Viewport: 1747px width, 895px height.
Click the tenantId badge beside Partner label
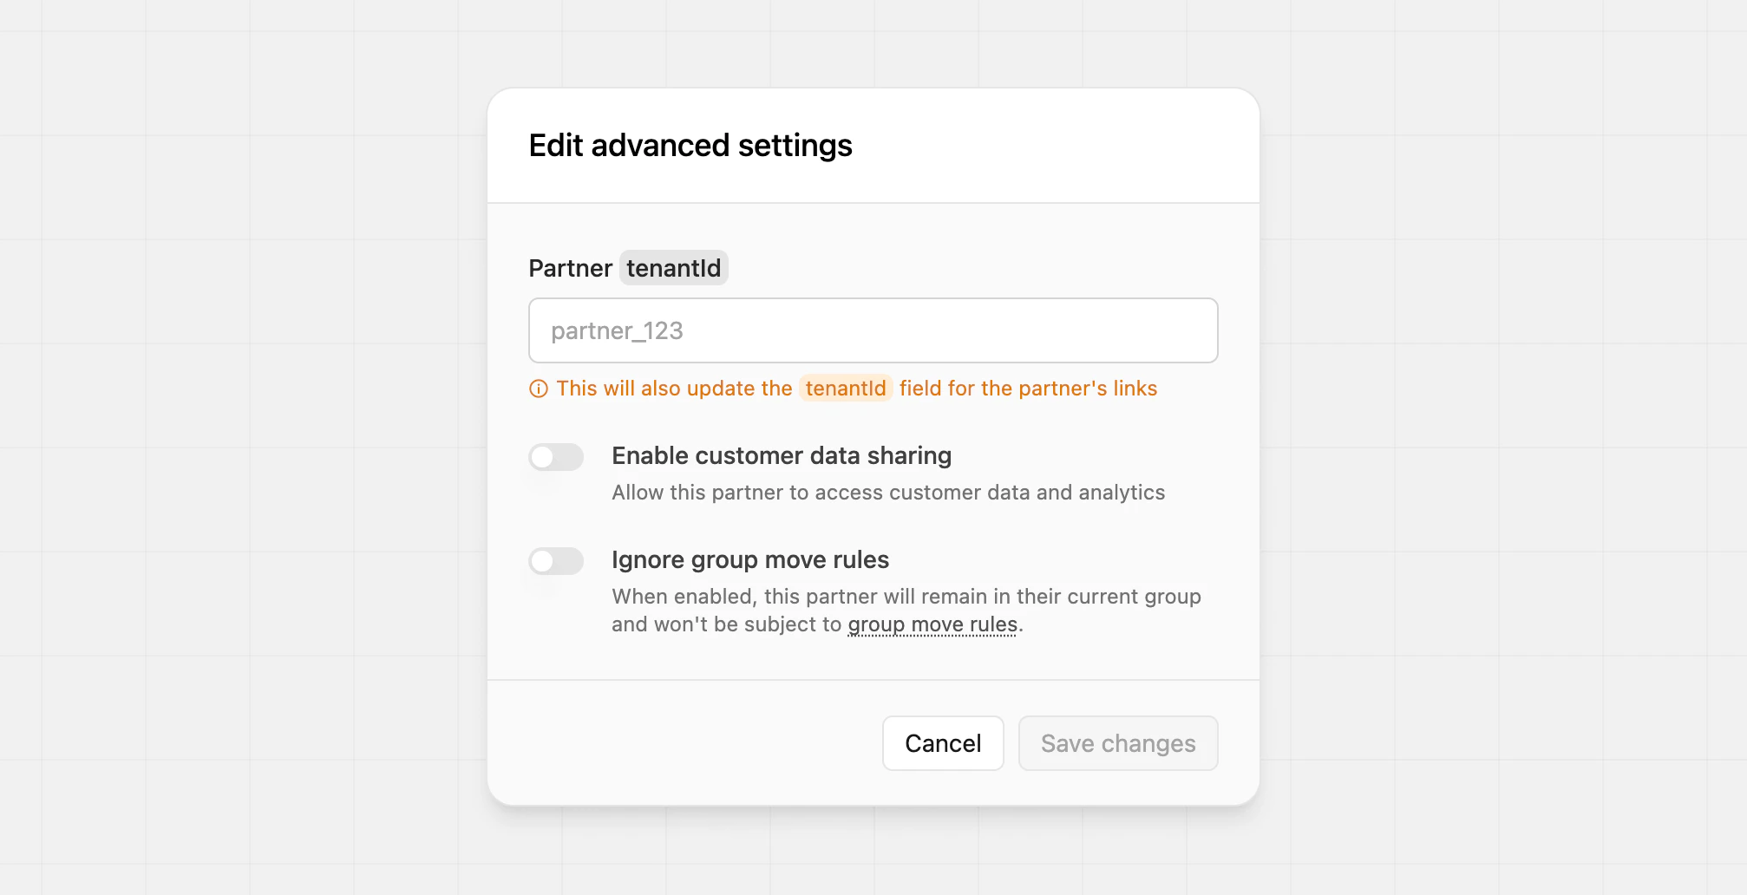click(x=674, y=268)
